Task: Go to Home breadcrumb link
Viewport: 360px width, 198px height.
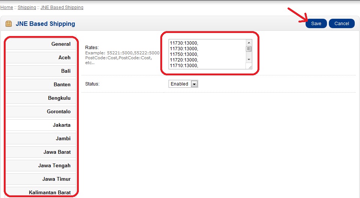Action: pos(6,7)
